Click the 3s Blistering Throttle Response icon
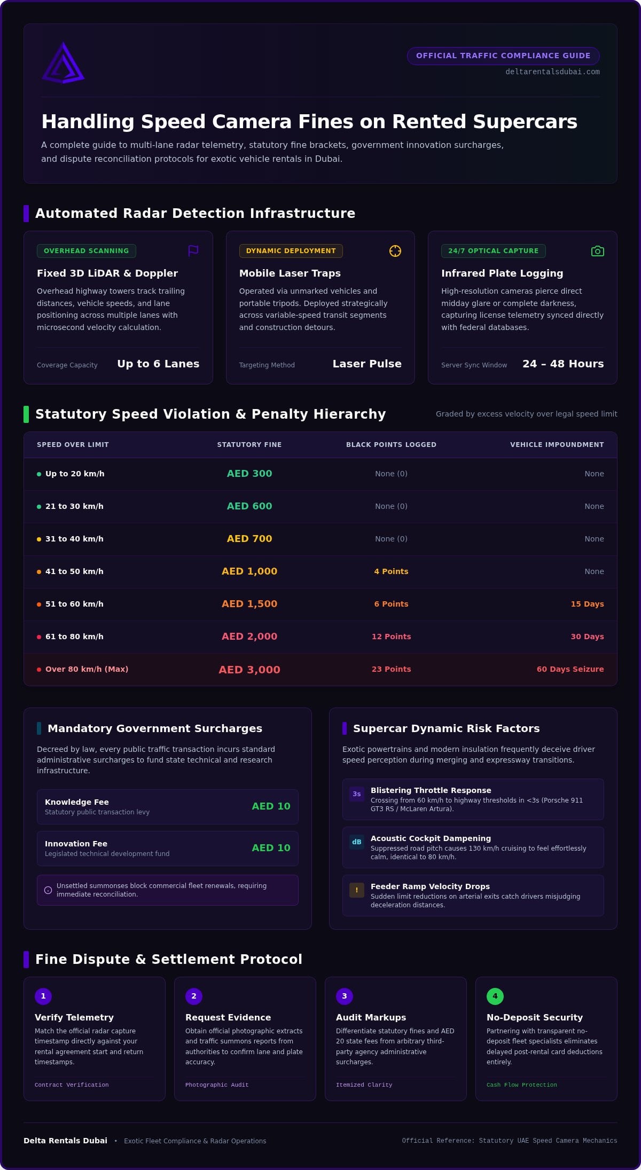Image resolution: width=641 pixels, height=1170 pixels. pyautogui.click(x=357, y=794)
